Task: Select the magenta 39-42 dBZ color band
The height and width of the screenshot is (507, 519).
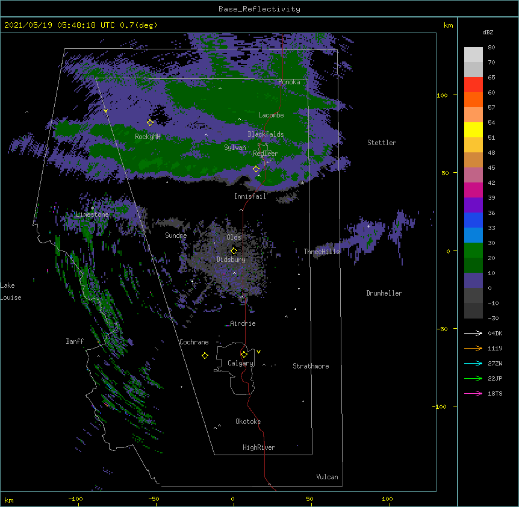Action: 473,190
